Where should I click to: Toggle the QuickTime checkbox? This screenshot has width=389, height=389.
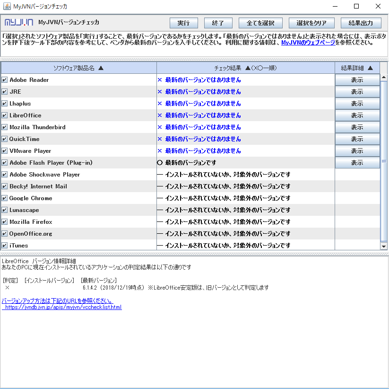coord(4,139)
